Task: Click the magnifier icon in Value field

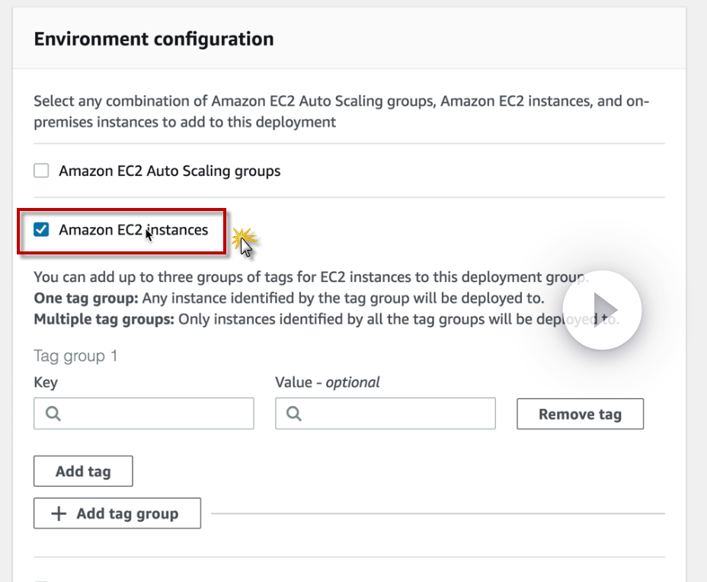Action: [x=294, y=414]
